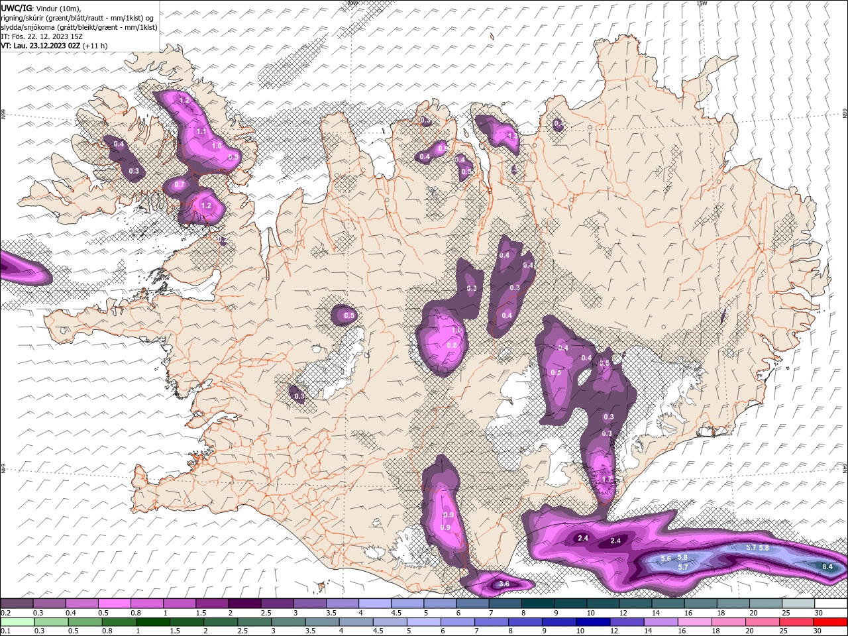The height and width of the screenshot is (636, 848).
Task: Pick the dark blue 10 swatch in rain legend
Action: click(592, 622)
